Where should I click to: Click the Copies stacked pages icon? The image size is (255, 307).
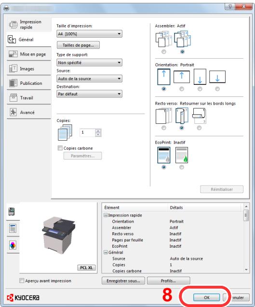tap(65, 133)
